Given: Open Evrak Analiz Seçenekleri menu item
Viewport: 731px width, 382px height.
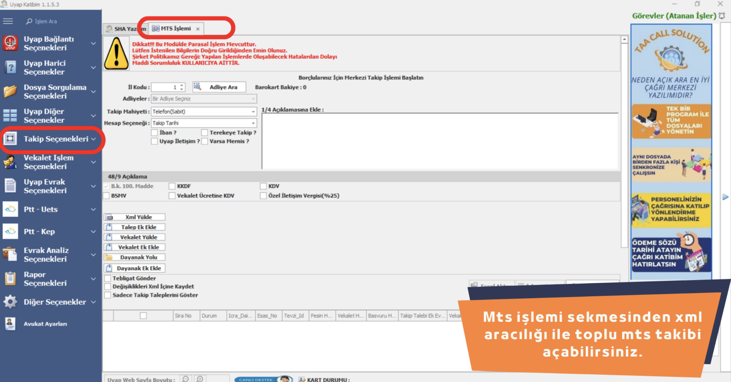Looking at the screenshot, I should [50, 254].
